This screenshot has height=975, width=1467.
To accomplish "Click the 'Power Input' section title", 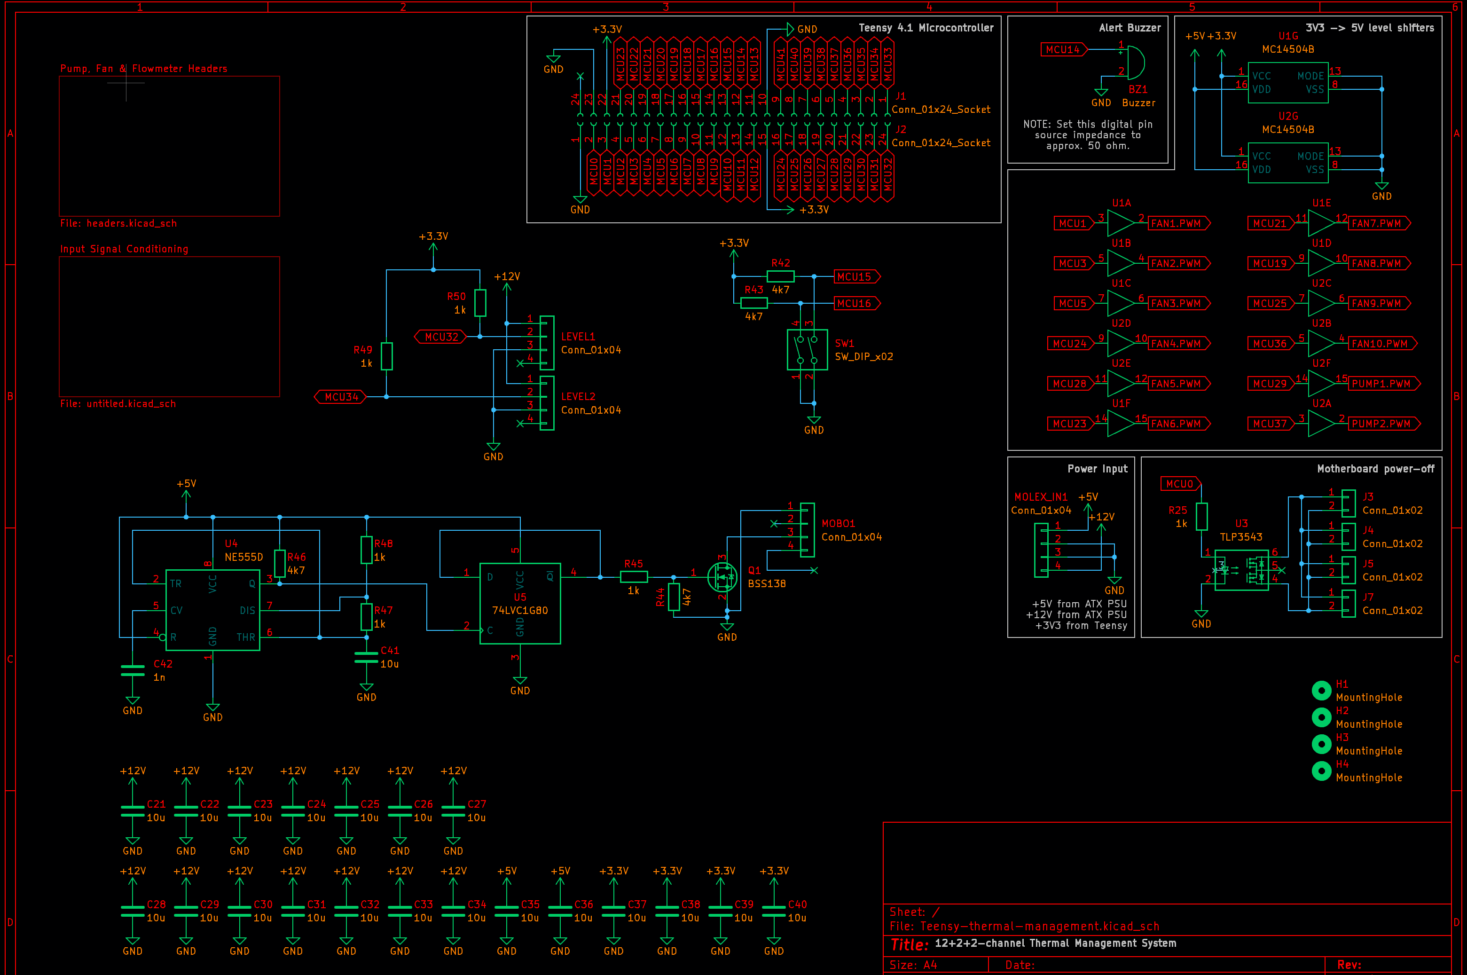I will (x=1097, y=469).
